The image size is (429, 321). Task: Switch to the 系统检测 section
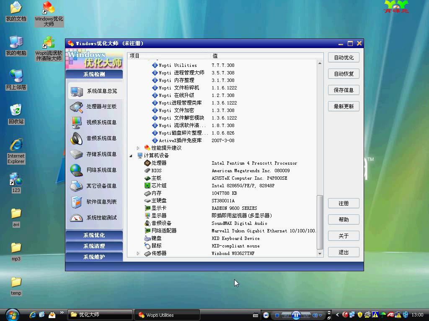tap(94, 74)
